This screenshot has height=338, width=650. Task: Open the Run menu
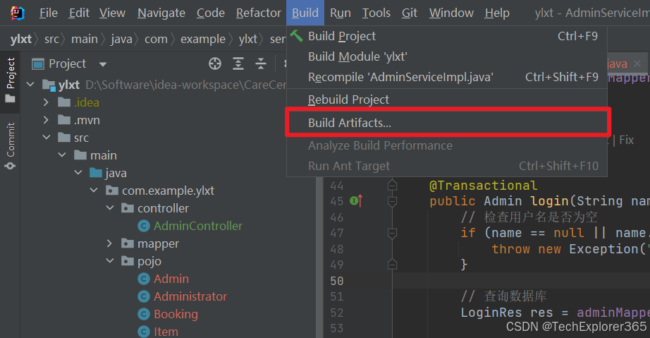[341, 13]
